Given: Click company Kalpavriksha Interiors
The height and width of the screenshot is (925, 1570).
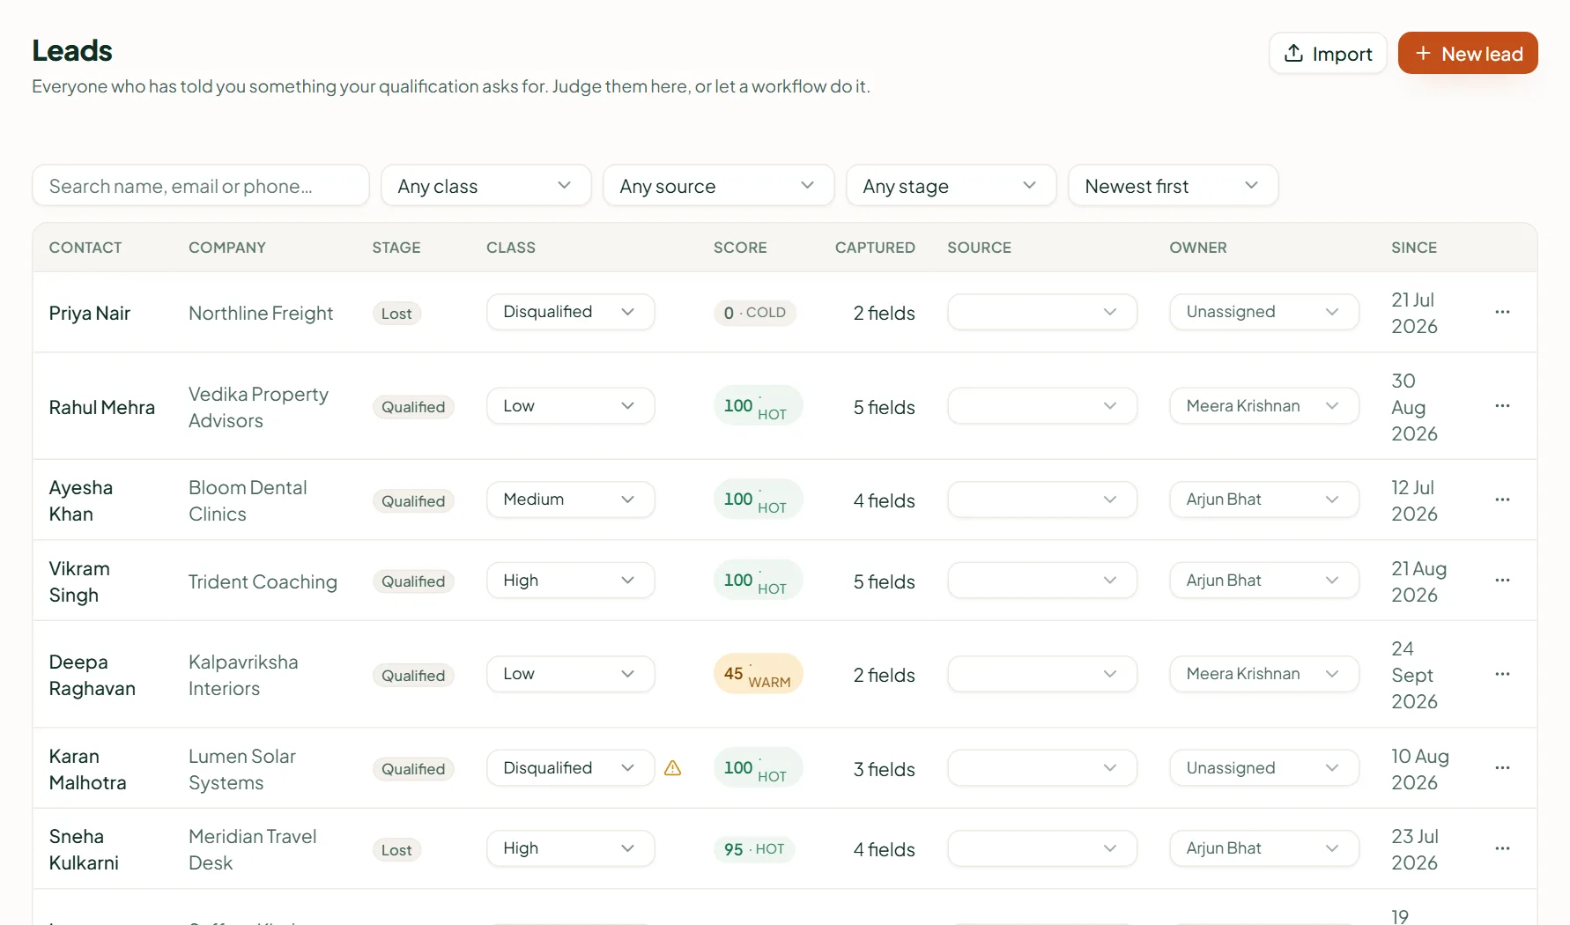Looking at the screenshot, I should (243, 676).
